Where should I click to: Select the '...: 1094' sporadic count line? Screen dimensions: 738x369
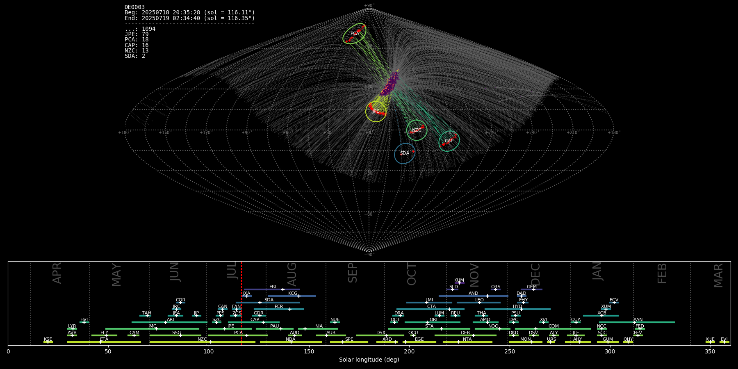pyautogui.click(x=140, y=29)
